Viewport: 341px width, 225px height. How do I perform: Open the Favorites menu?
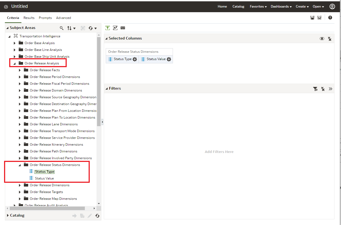pos(258,6)
